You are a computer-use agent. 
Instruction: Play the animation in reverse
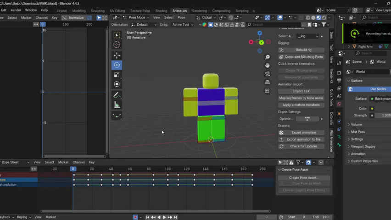click(159, 217)
